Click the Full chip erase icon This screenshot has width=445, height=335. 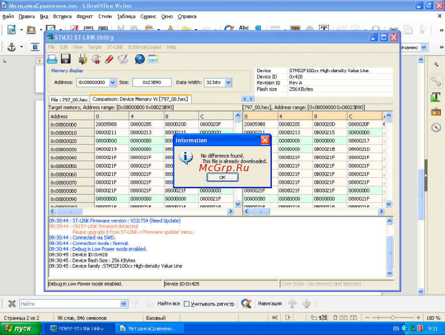coord(109,59)
